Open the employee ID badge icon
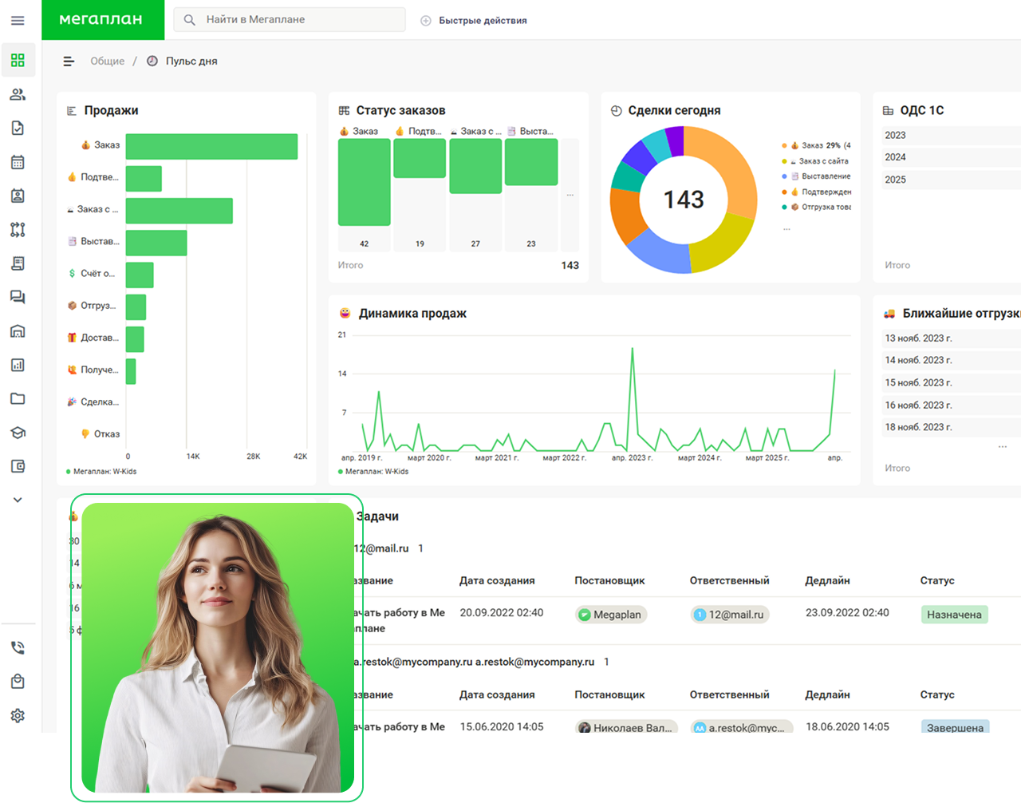Screen dimensions: 1021x803 tap(18, 196)
